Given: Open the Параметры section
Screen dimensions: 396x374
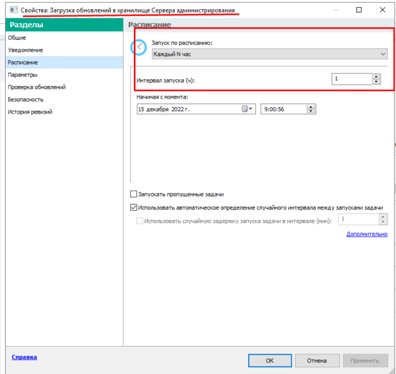Looking at the screenshot, I should (22, 75).
